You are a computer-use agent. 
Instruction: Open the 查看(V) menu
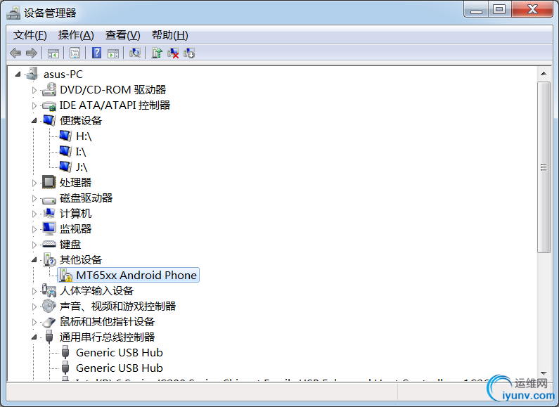122,35
